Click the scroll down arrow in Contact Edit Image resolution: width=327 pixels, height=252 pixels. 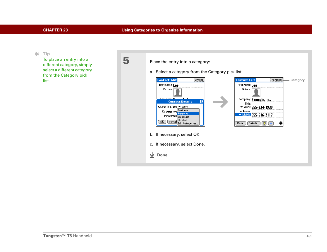point(281,124)
